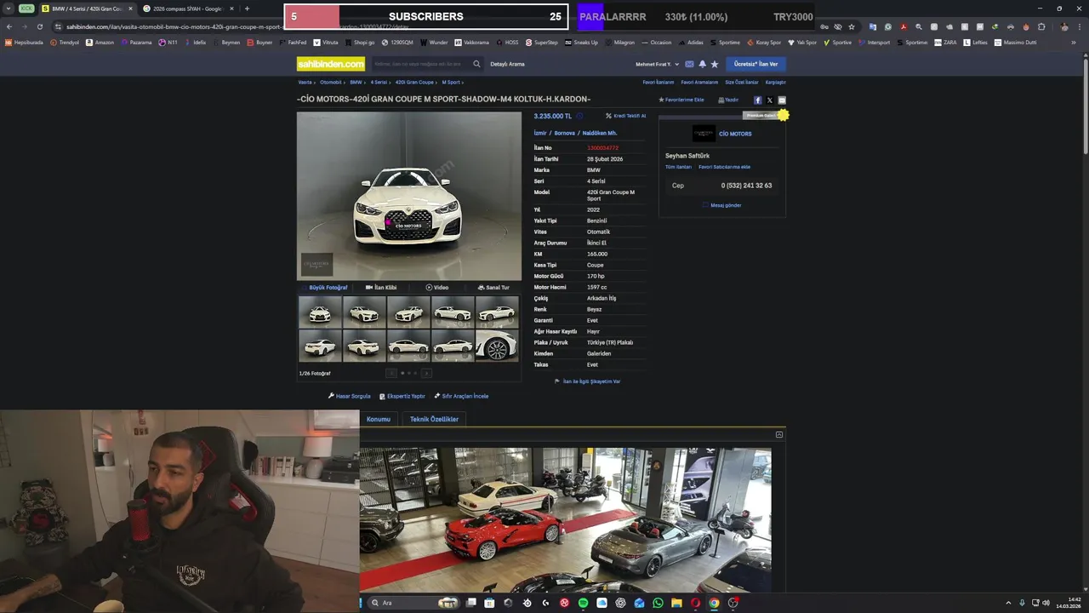Go to the next thumbnail page arrow
The width and height of the screenshot is (1089, 613).
click(426, 373)
